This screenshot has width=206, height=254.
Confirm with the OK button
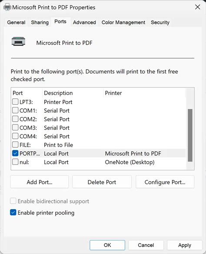tap(107, 245)
